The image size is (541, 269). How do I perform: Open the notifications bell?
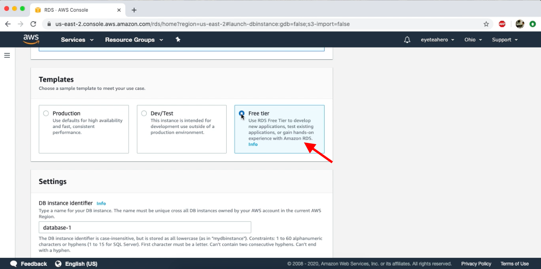pos(407,40)
